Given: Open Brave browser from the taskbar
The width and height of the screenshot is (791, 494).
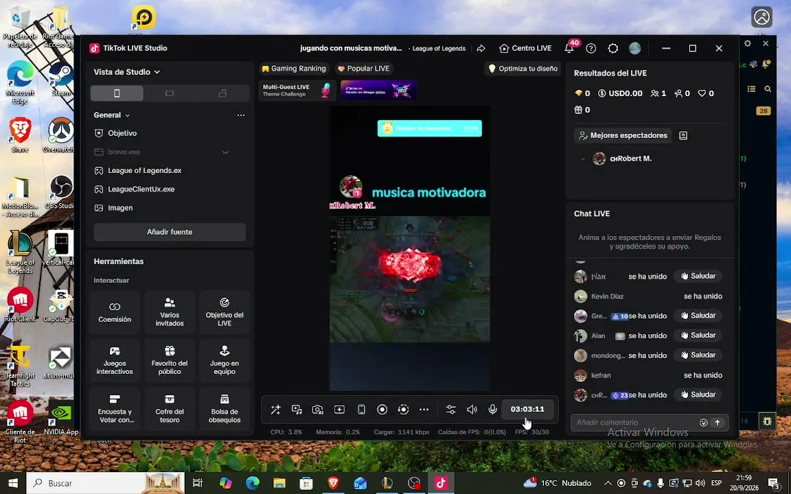Looking at the screenshot, I should pyautogui.click(x=334, y=483).
